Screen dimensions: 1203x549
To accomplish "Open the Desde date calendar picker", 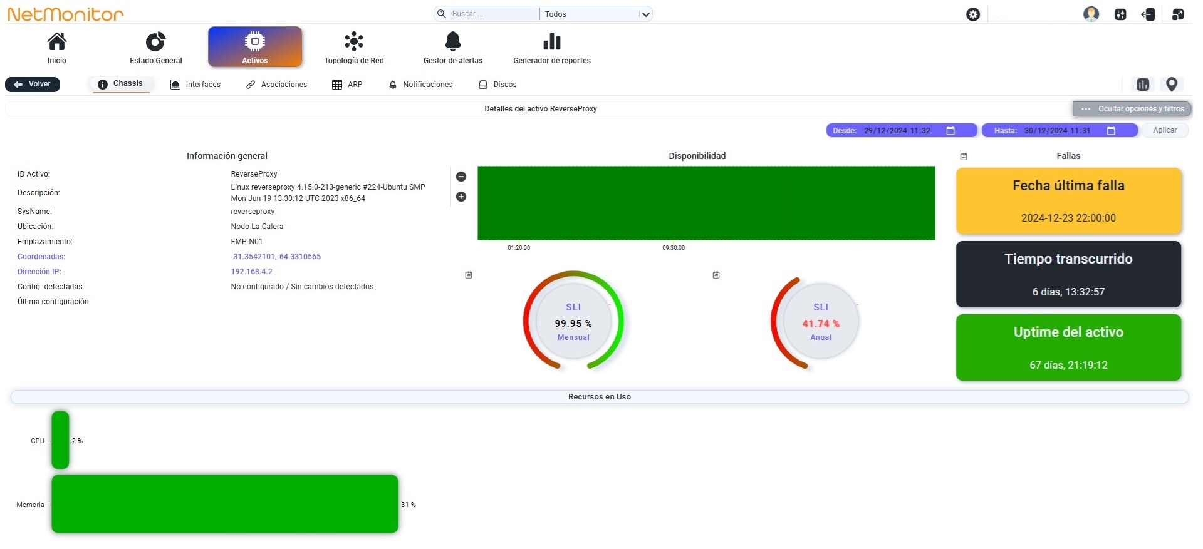I will pyautogui.click(x=950, y=131).
